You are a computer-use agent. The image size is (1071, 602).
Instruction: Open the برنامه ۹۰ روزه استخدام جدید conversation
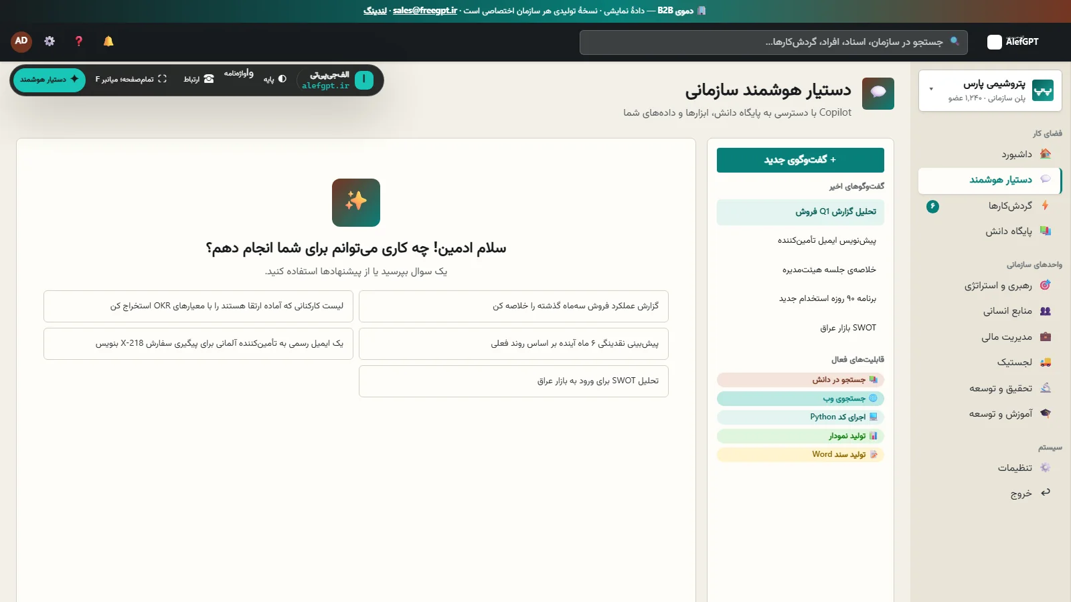tap(800, 299)
